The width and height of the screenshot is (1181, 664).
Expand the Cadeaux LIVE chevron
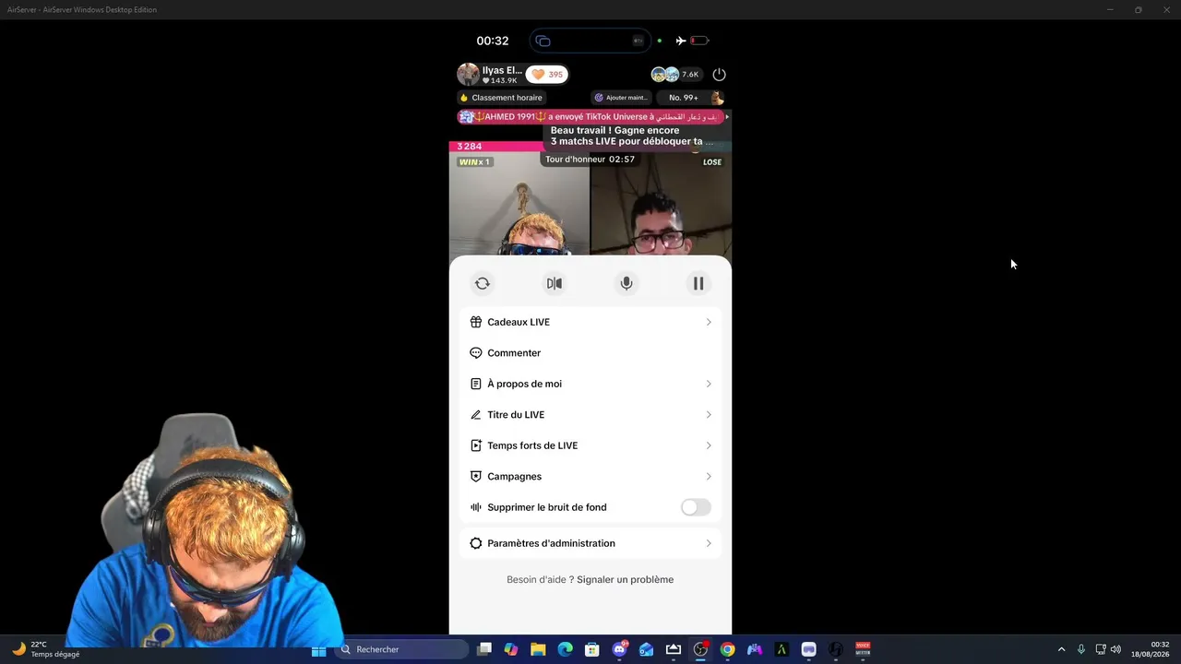pyautogui.click(x=709, y=322)
